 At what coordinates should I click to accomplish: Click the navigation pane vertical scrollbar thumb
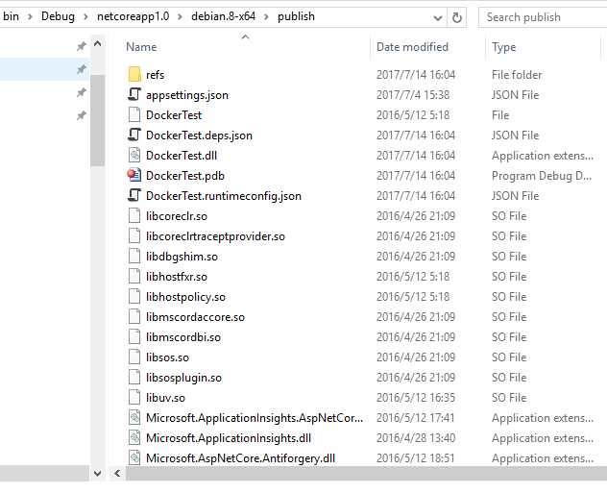[98, 120]
